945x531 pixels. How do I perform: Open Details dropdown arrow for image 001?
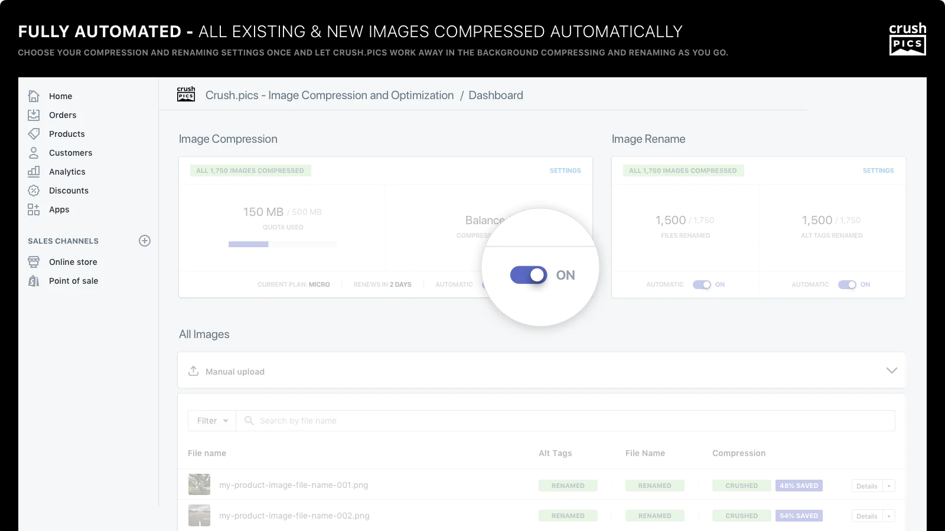point(889,486)
